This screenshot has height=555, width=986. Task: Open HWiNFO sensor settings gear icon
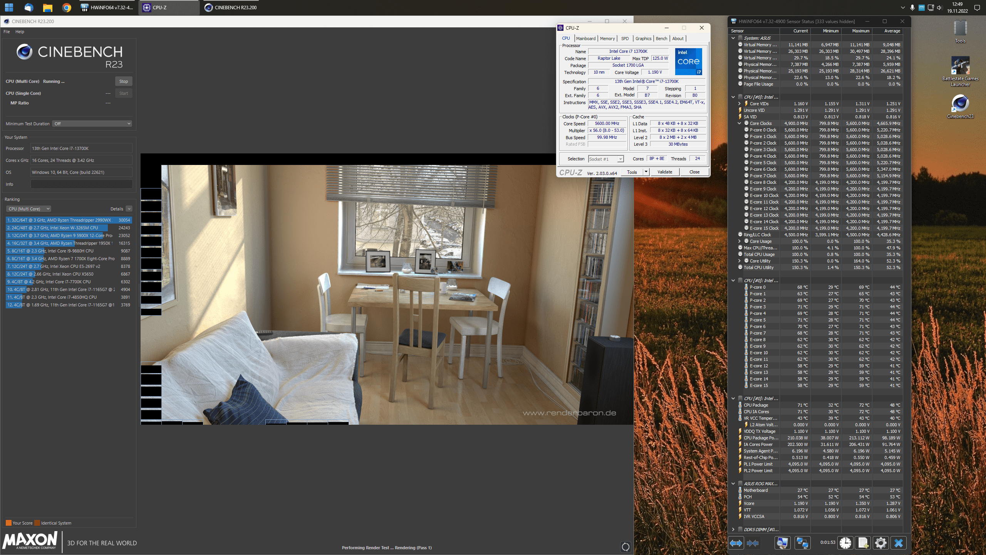coord(880,543)
